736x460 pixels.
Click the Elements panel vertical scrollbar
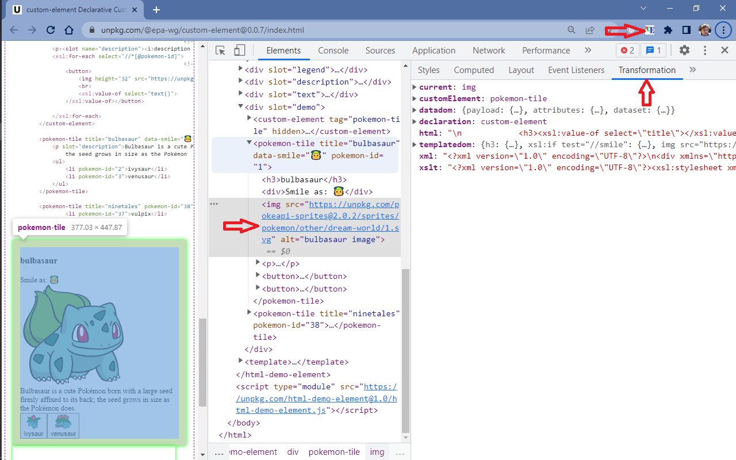click(405, 351)
